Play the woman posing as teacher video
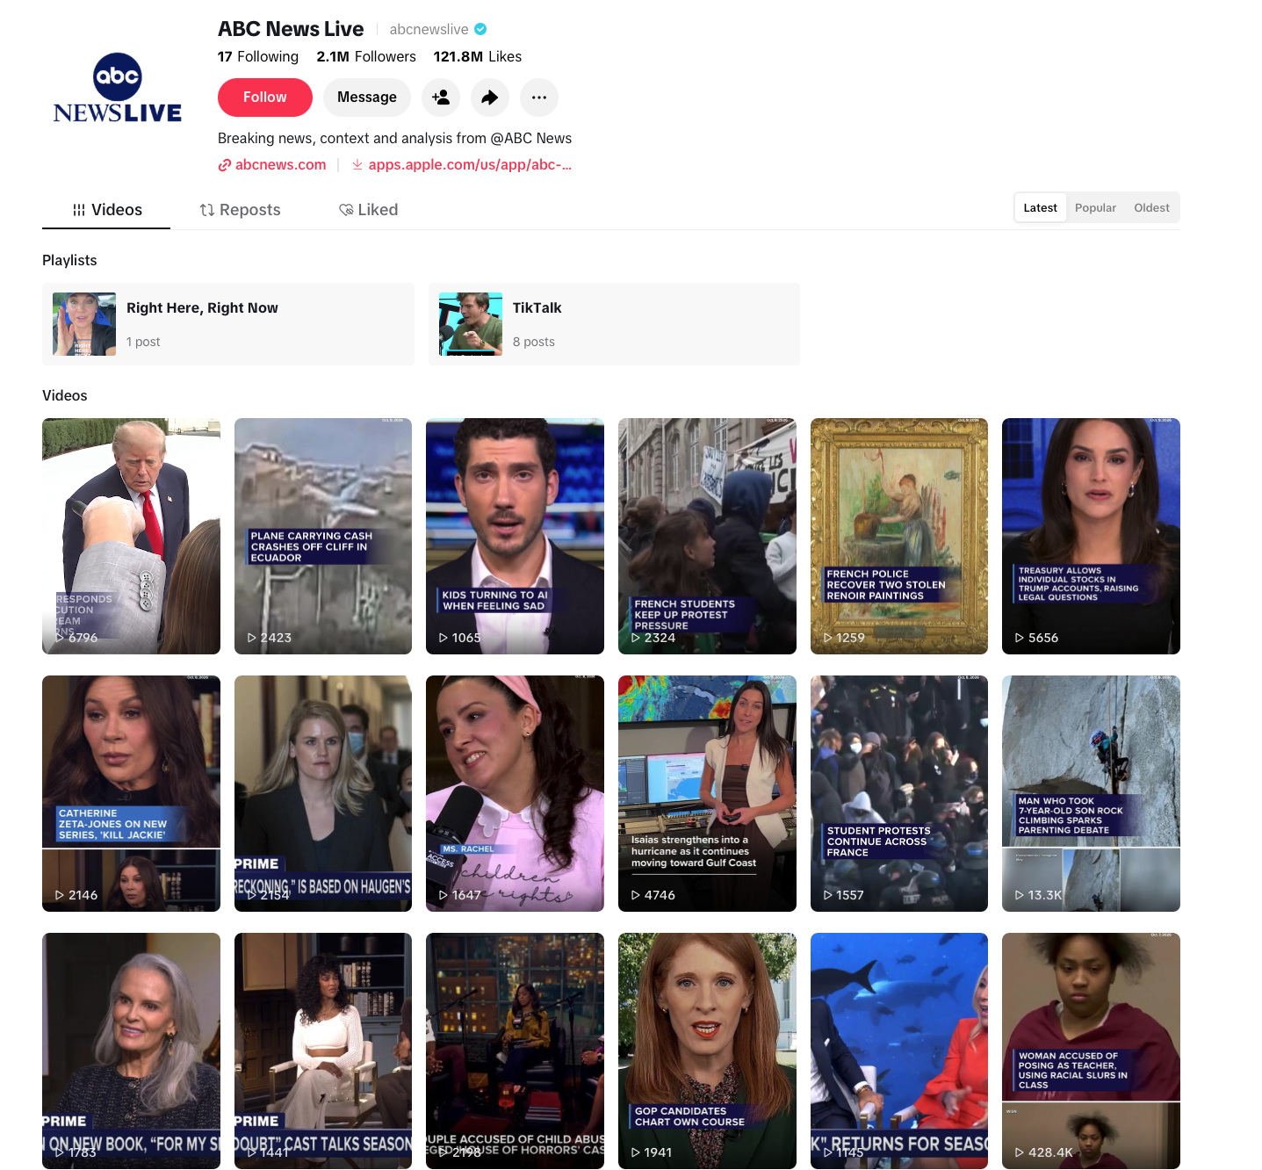 (1091, 1051)
